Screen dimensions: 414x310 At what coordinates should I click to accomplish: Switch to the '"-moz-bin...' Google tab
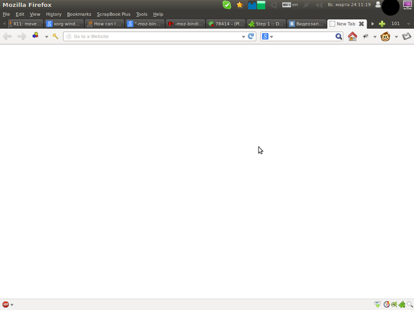pyautogui.click(x=145, y=24)
